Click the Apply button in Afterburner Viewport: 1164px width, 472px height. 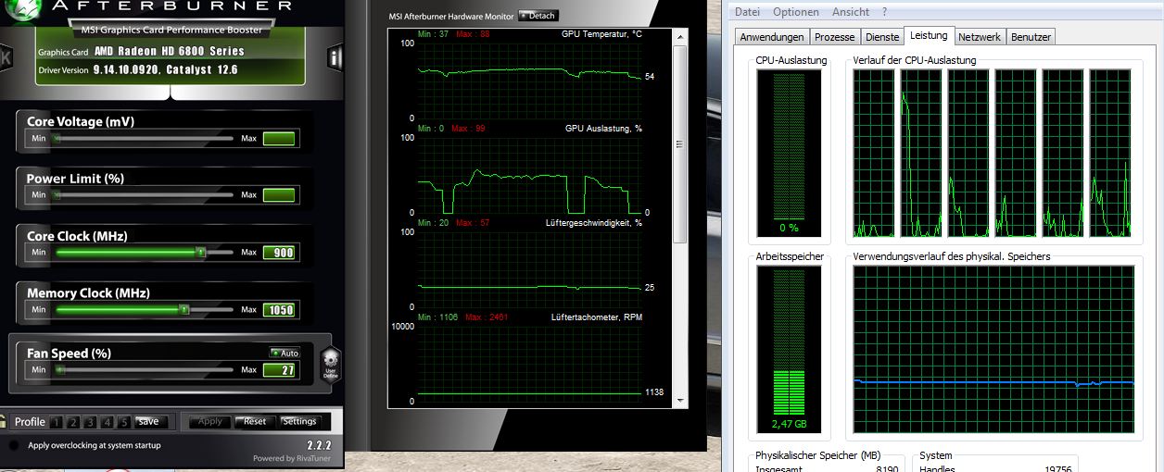(x=210, y=421)
